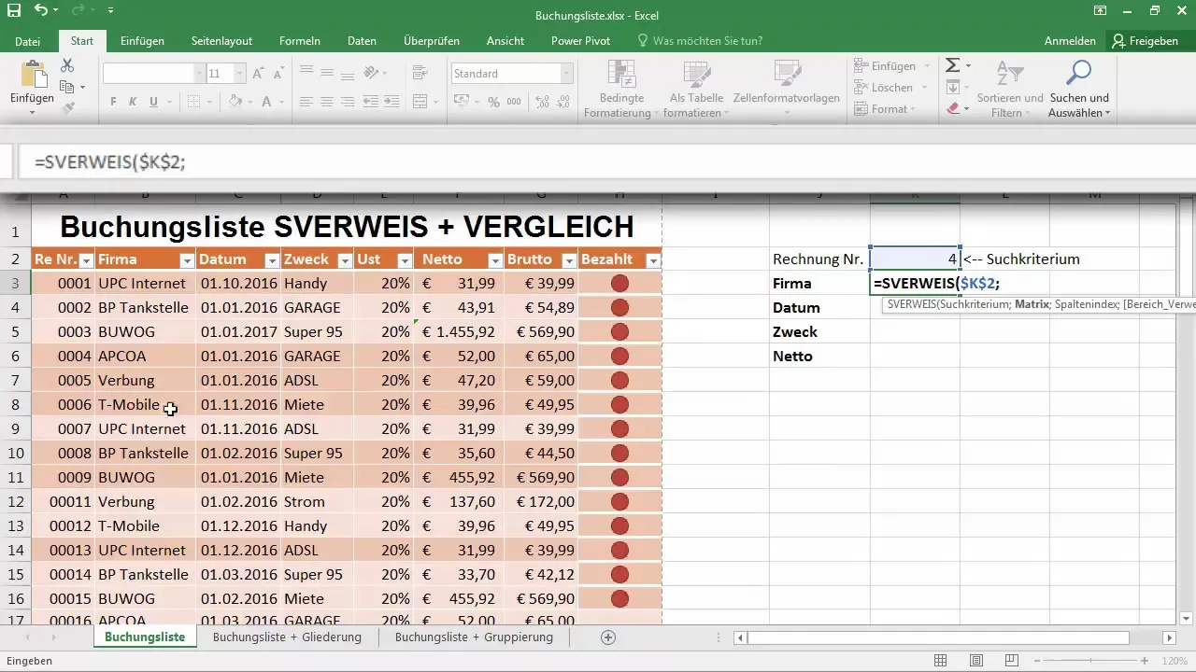The width and height of the screenshot is (1196, 672).
Task: Open Suchen und Auswählen menu
Action: 1079,90
